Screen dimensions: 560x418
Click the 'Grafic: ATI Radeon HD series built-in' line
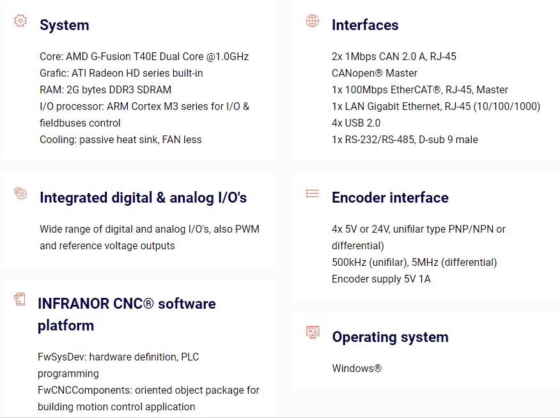[121, 73]
